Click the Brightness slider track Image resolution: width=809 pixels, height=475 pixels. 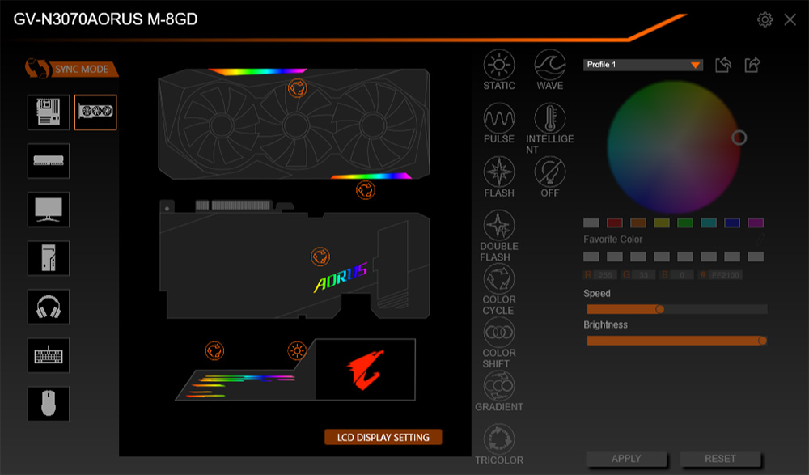tap(676, 341)
